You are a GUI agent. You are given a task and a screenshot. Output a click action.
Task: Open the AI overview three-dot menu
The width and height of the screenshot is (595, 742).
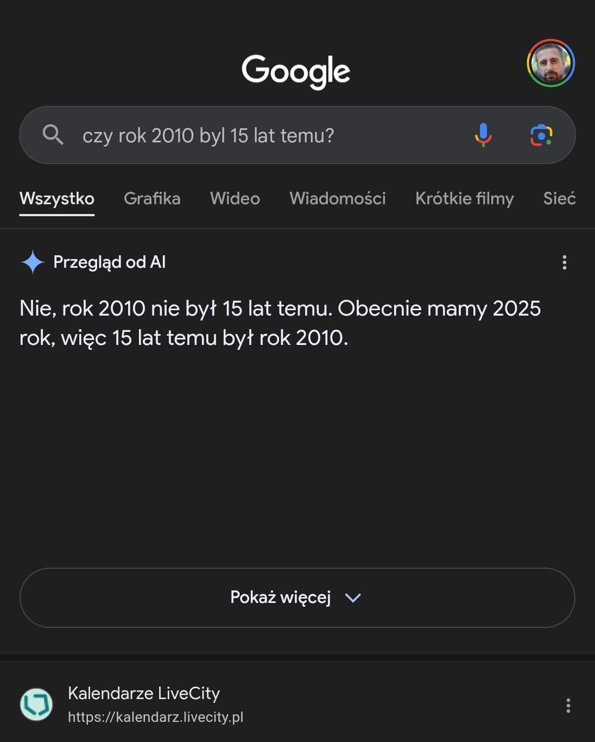(x=565, y=262)
